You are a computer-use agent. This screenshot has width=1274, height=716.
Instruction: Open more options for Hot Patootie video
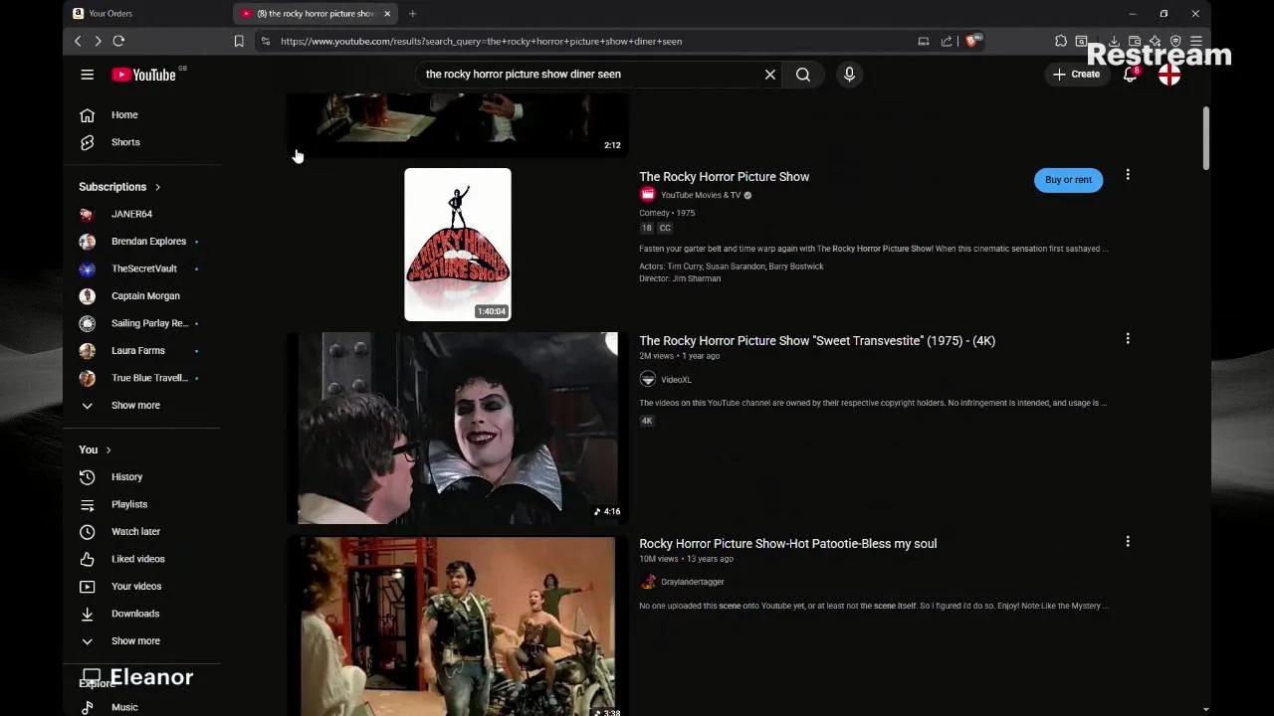pos(1128,542)
